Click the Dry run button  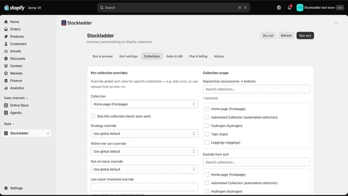[268, 36]
